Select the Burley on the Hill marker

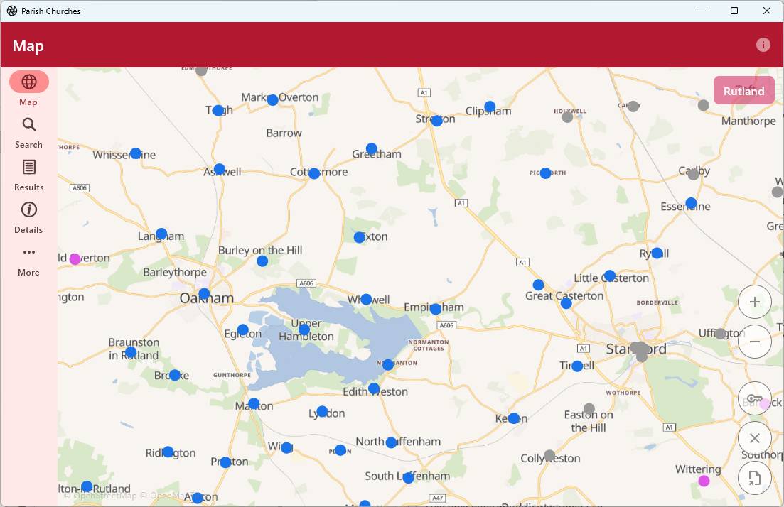(262, 261)
